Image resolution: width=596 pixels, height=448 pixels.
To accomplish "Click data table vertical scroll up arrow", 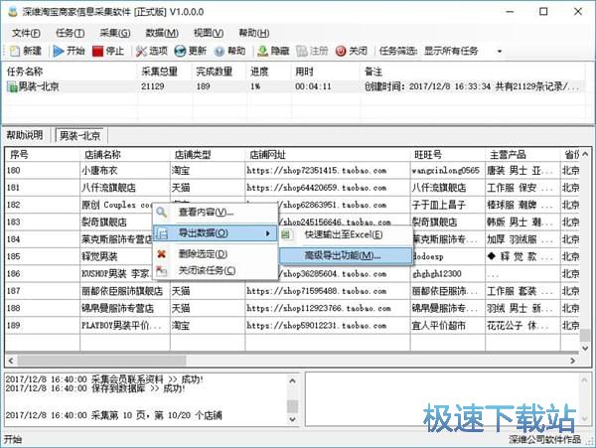I will (585, 154).
